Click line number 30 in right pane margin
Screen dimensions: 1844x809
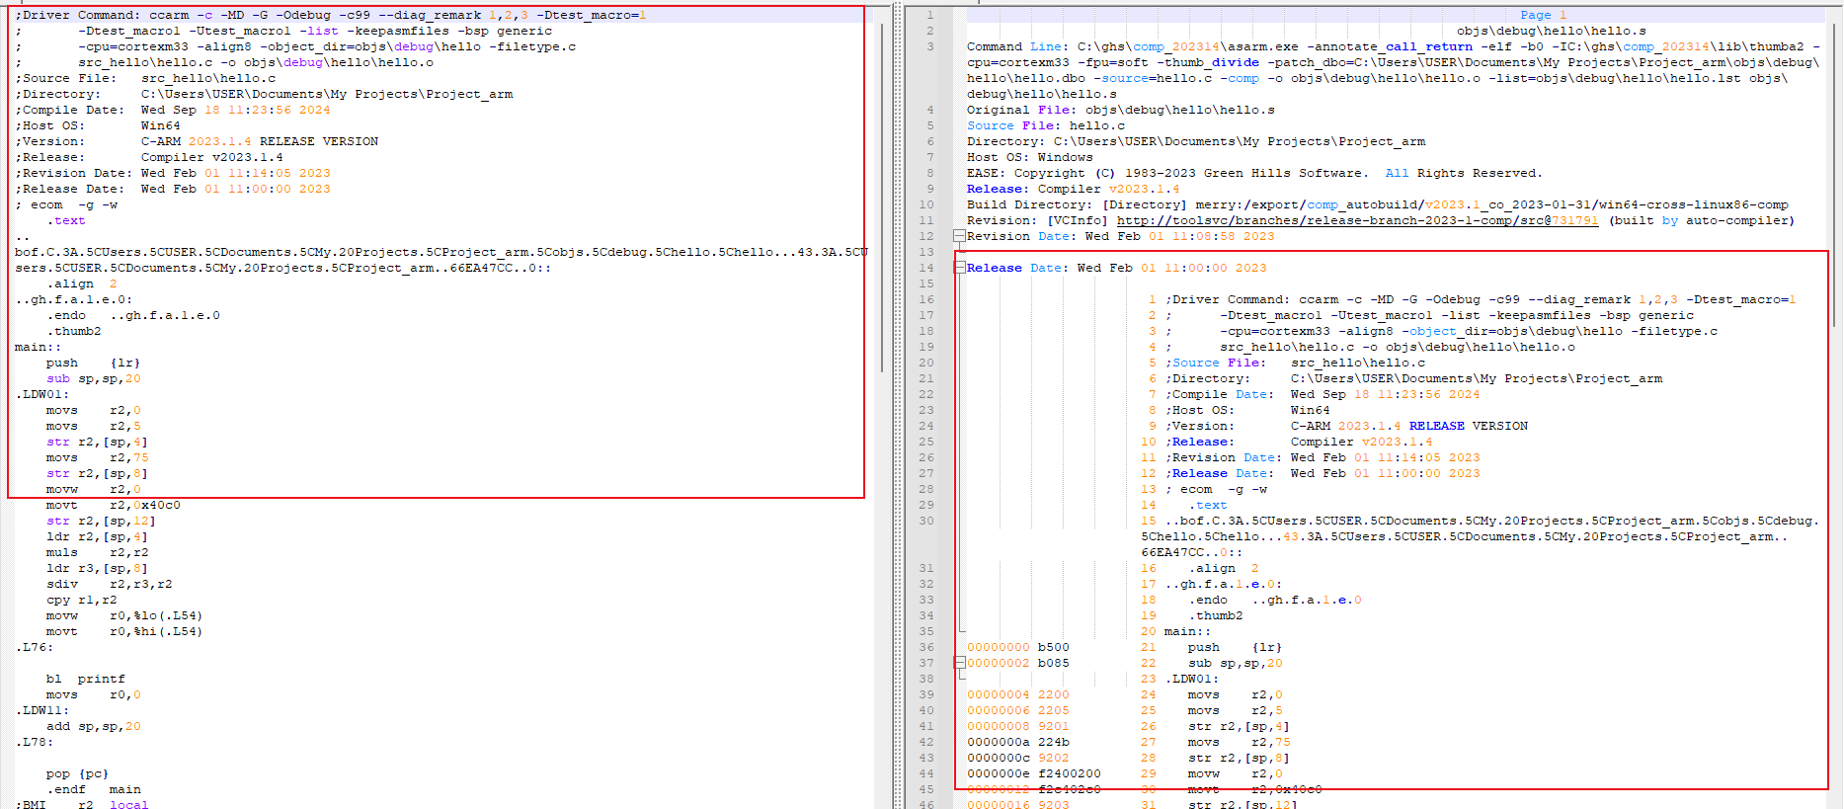click(926, 521)
